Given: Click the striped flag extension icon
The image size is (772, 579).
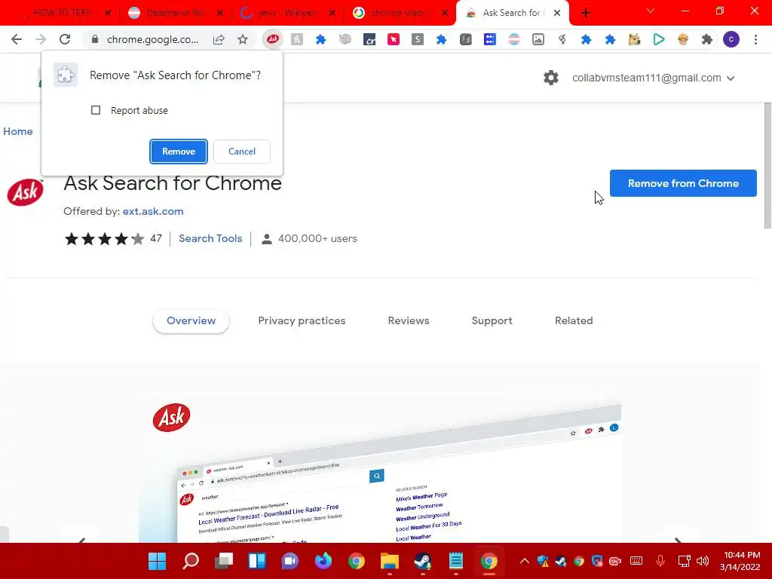Looking at the screenshot, I should 514,39.
